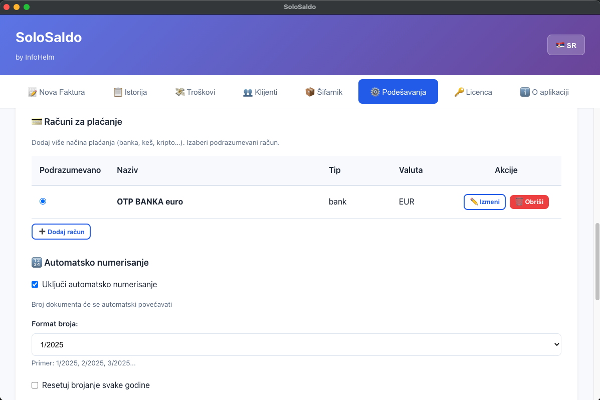
Task: Open the SR language selector
Action: [x=566, y=45]
